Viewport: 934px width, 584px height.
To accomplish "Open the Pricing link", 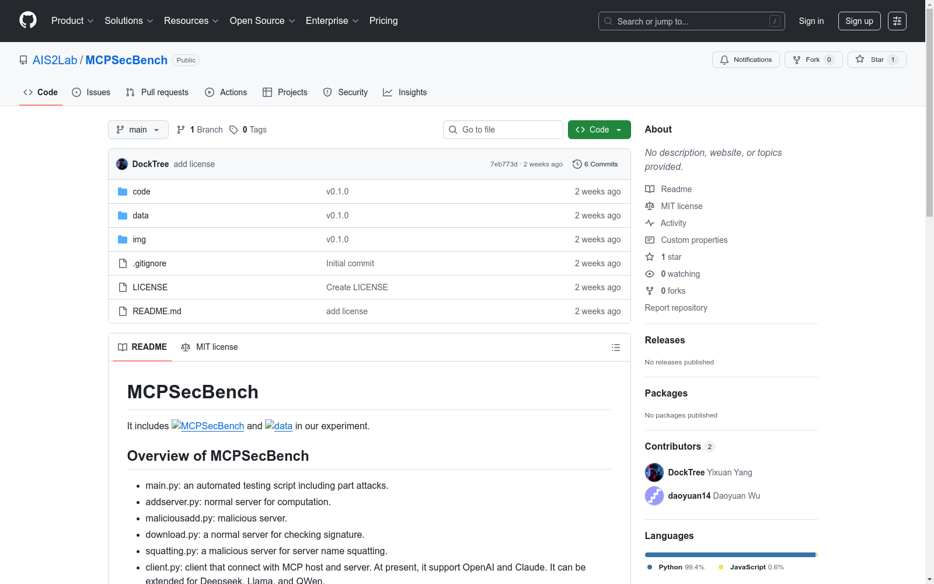I will click(x=384, y=20).
